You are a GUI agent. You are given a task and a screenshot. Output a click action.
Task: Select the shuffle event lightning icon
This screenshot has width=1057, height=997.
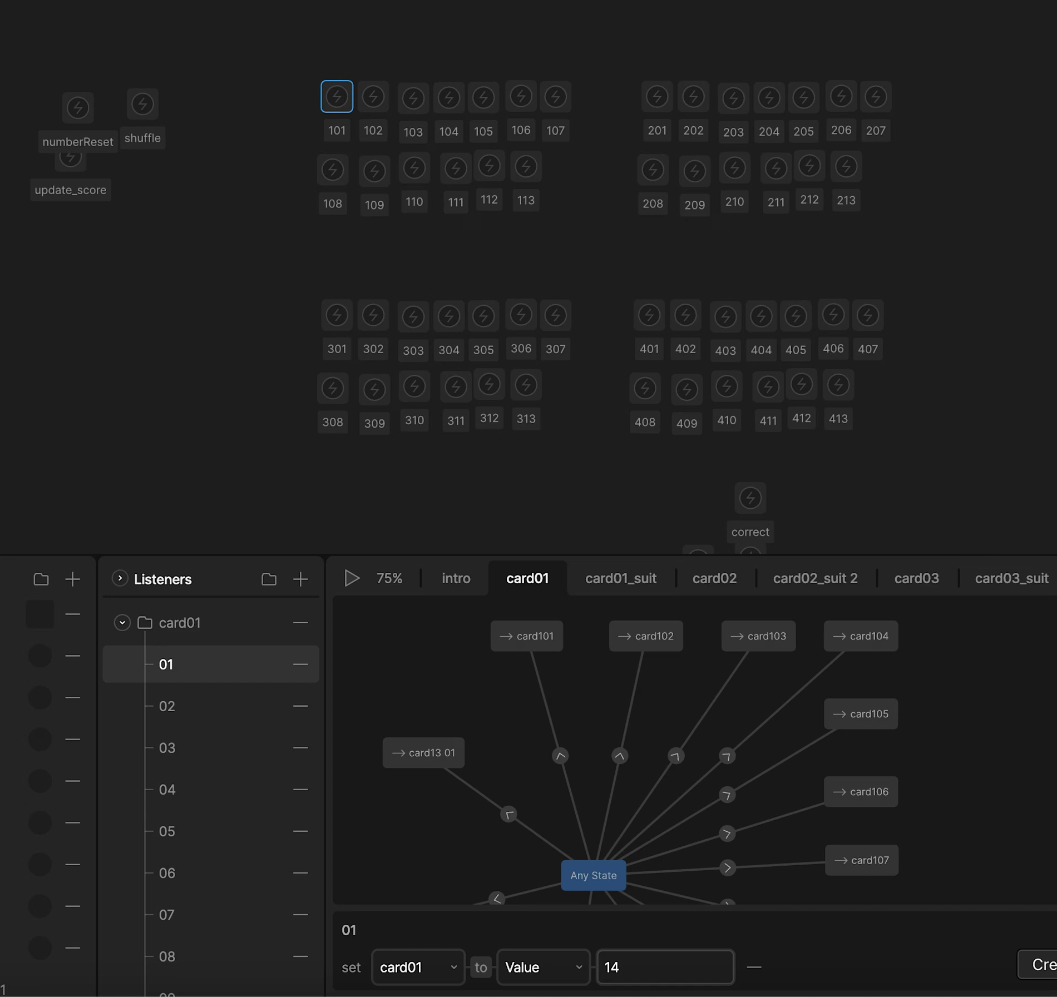pyautogui.click(x=142, y=104)
